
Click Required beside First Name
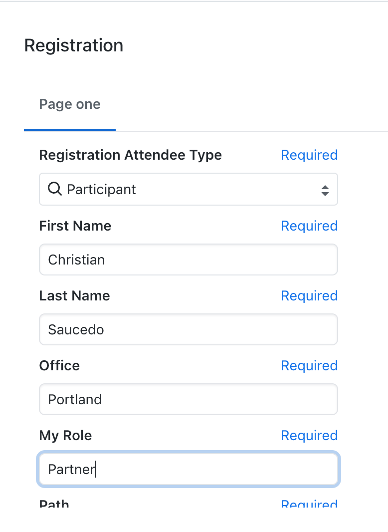click(309, 226)
